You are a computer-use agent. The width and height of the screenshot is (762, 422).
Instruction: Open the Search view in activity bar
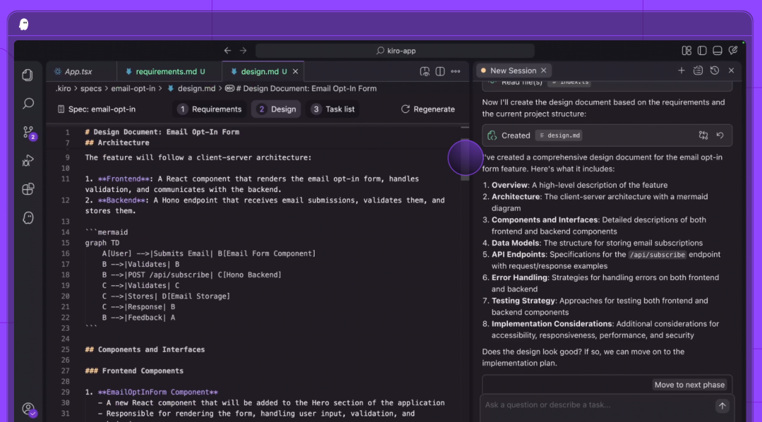click(28, 103)
